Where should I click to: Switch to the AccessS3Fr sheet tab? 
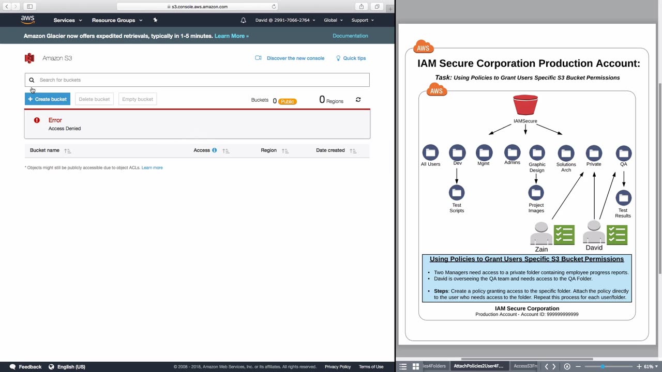click(x=525, y=366)
